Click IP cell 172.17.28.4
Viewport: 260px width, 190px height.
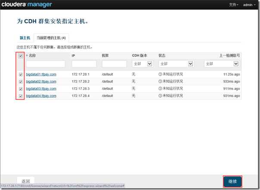point(80,96)
